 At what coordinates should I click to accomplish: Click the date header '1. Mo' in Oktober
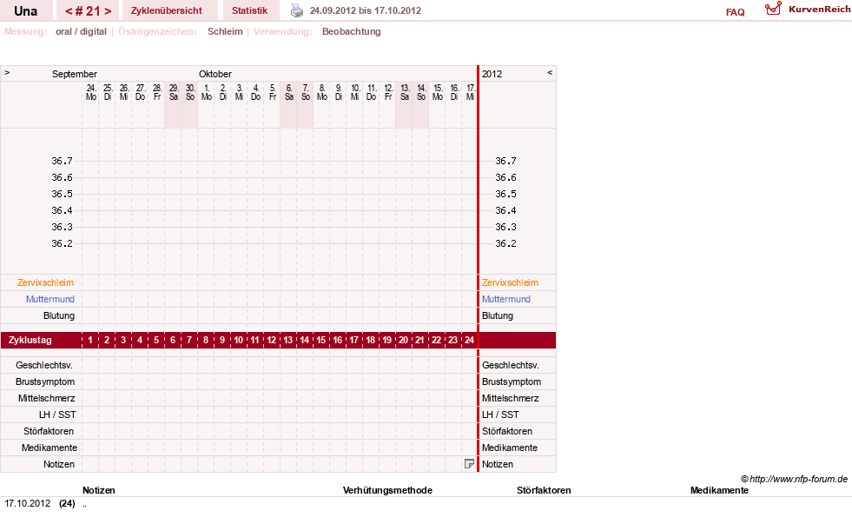coord(207,92)
